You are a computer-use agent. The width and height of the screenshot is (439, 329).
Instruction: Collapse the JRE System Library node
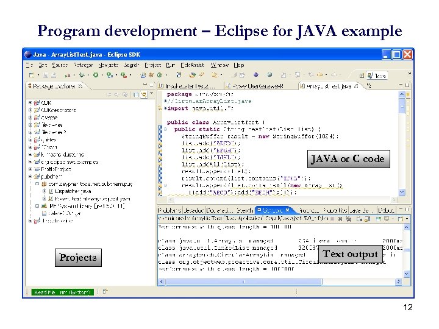pos(37,206)
